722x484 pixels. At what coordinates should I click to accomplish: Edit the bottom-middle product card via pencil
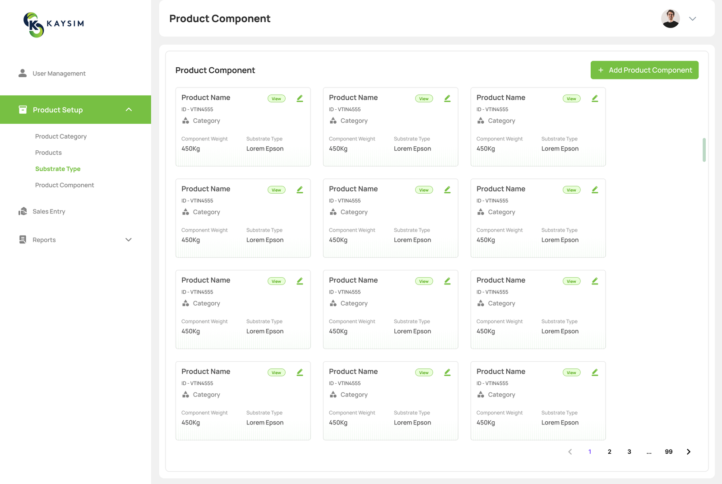tap(447, 372)
